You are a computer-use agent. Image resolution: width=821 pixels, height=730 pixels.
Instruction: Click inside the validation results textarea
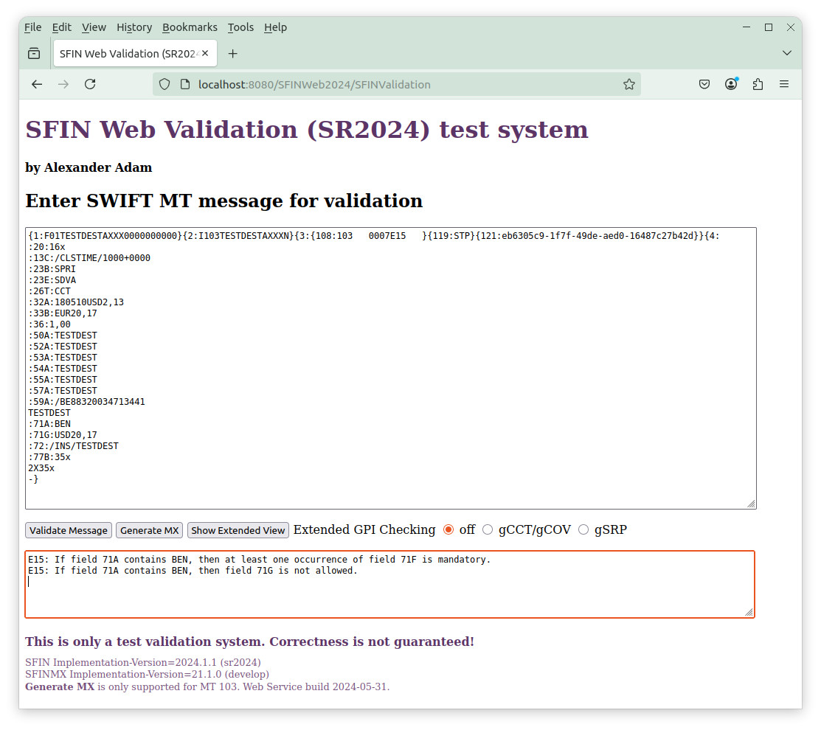coord(389,584)
